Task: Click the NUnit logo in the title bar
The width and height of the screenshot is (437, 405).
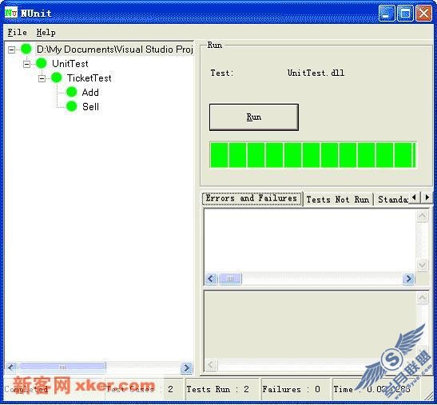Action: pos(11,13)
